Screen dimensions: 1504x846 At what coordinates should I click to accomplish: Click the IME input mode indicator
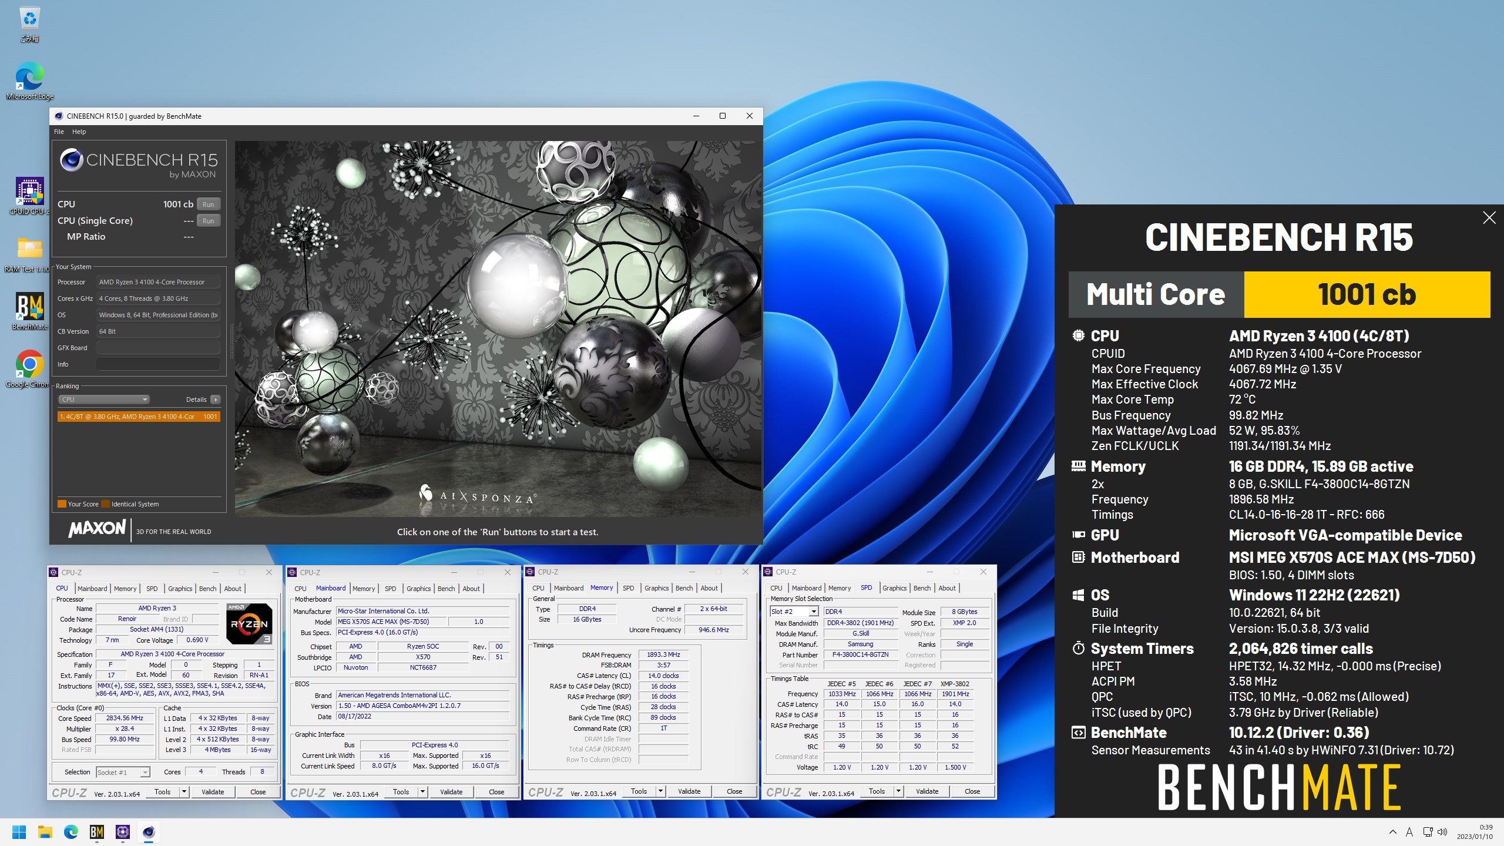point(1409,832)
